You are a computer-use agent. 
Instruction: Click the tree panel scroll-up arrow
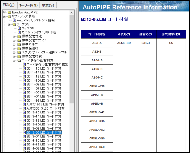(72, 13)
